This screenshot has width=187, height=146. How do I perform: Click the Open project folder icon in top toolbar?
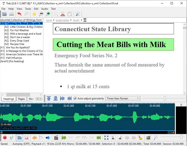[x=4, y=14]
